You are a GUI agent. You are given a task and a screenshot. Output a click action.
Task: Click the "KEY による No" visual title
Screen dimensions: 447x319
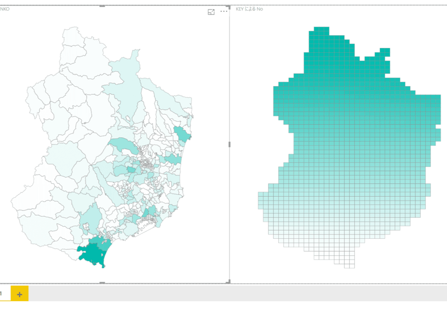click(249, 9)
